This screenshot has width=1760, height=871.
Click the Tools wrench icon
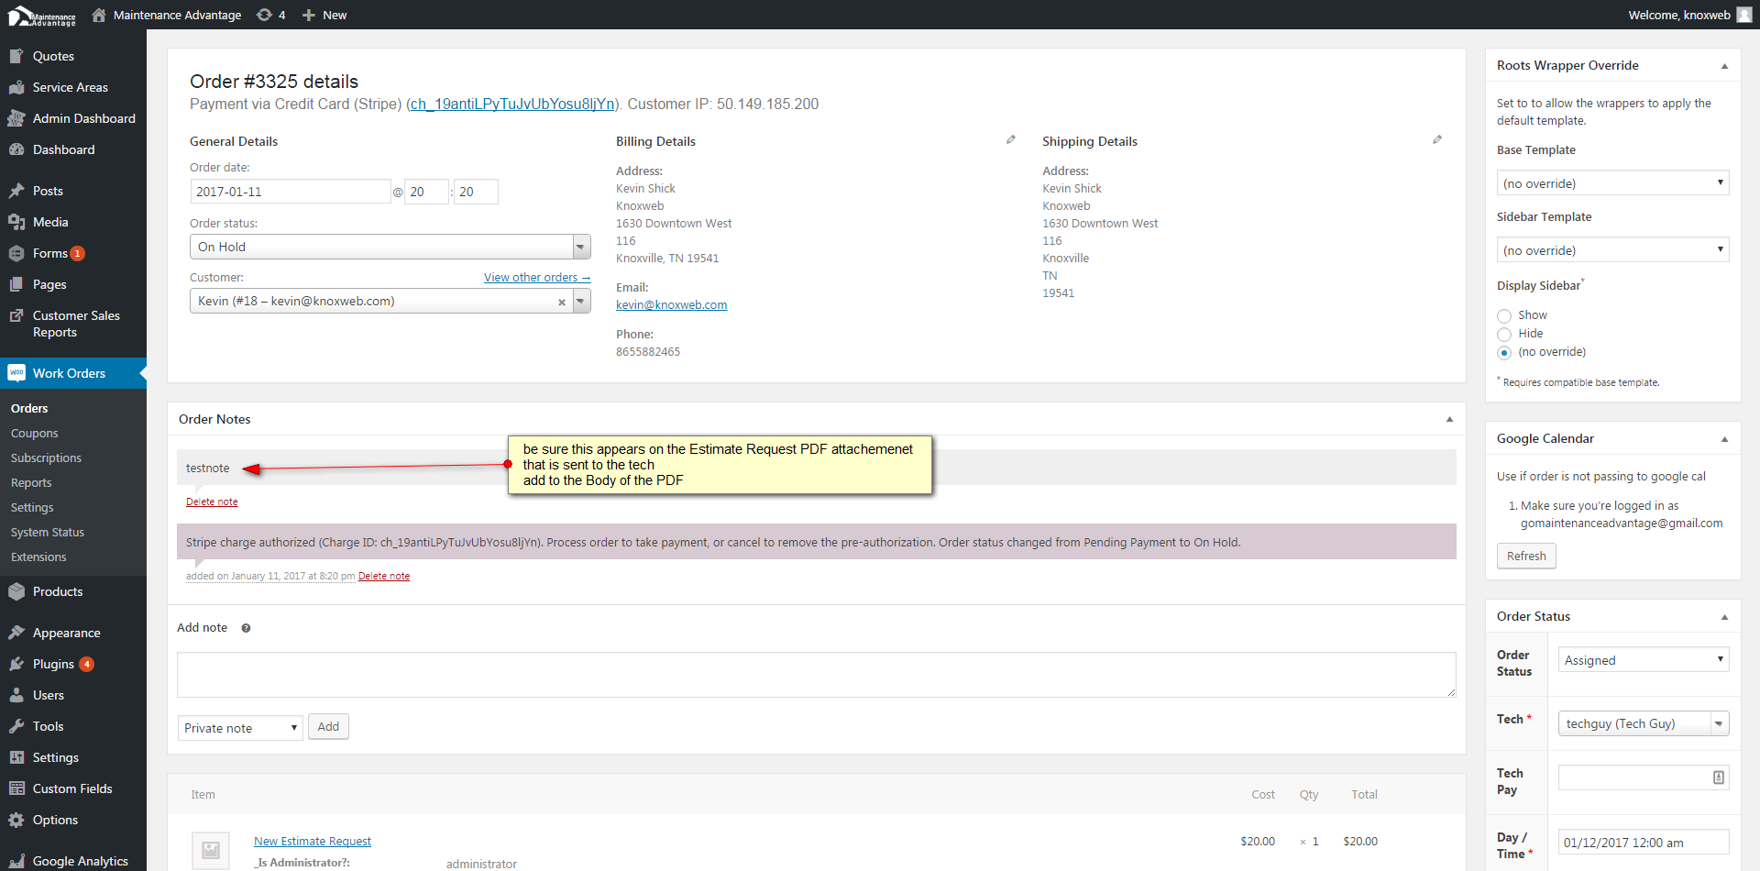tap(16, 726)
